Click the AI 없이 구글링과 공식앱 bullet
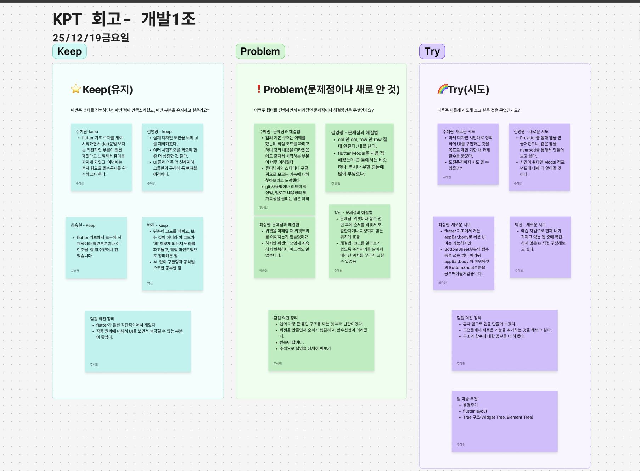Screen dimensions: 640x471 click(174, 265)
